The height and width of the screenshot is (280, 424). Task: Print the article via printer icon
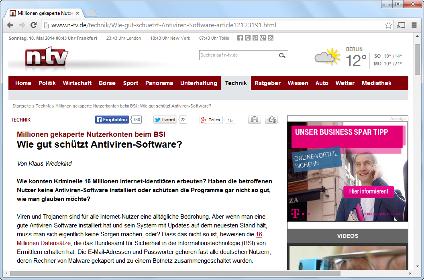(x=255, y=120)
